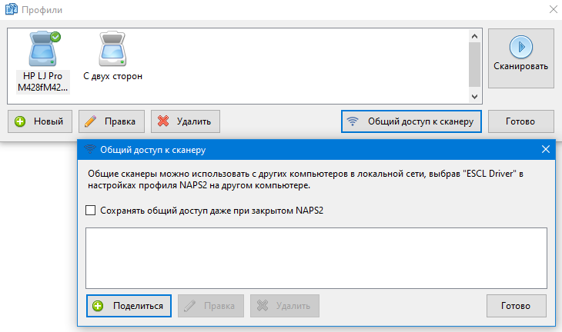Click the blue play icon above Сканировать
The width and height of the screenshot is (562, 332).
(x=520, y=48)
